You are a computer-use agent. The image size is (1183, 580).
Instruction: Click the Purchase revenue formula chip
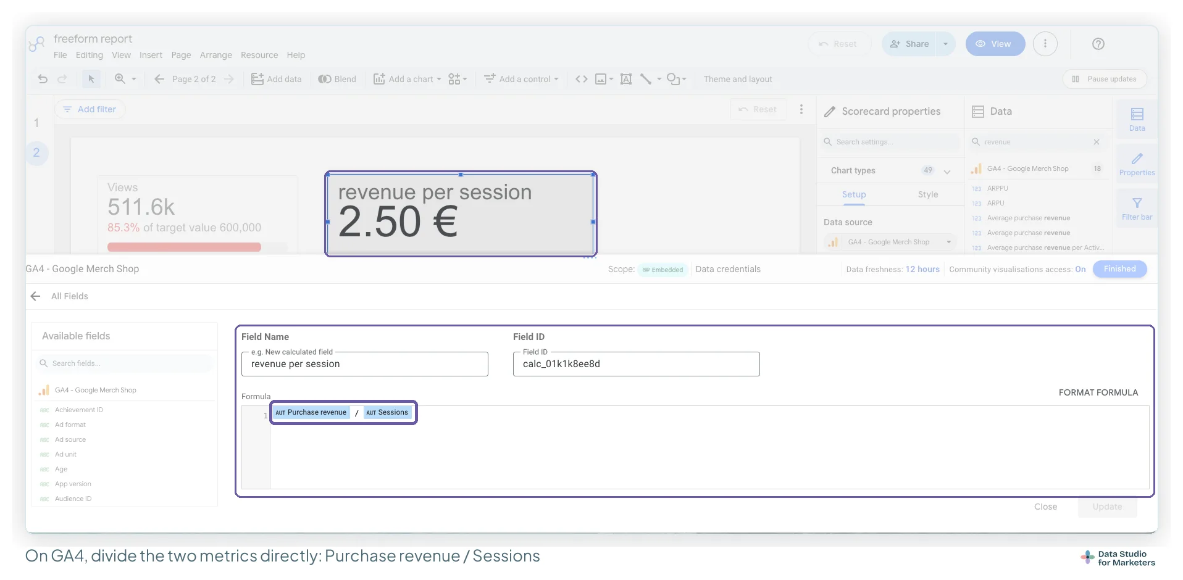pyautogui.click(x=311, y=412)
